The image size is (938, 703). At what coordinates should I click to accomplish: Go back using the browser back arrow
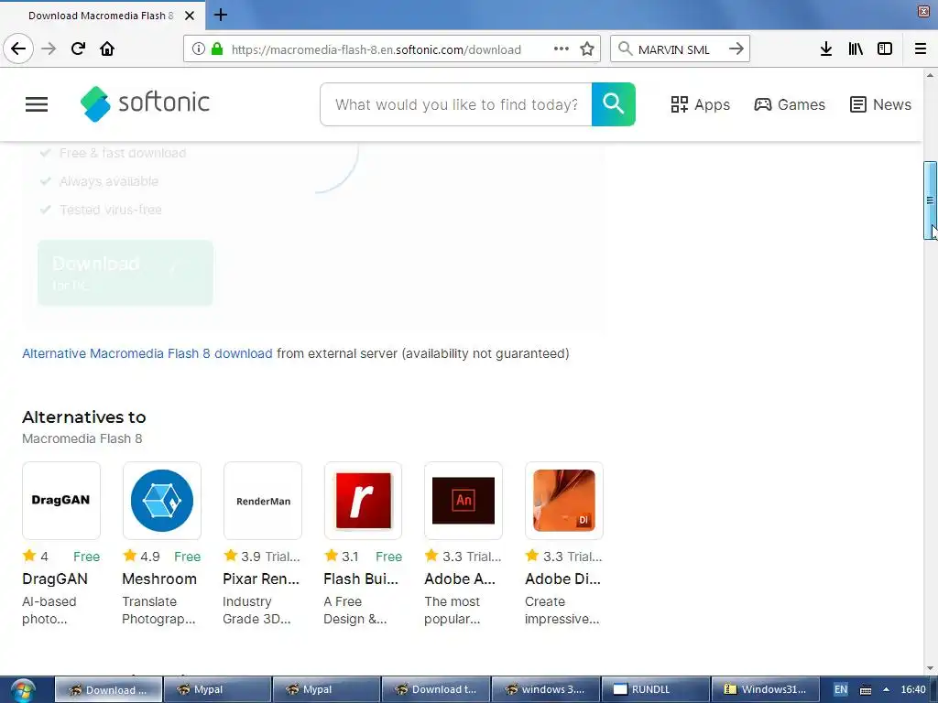18,49
